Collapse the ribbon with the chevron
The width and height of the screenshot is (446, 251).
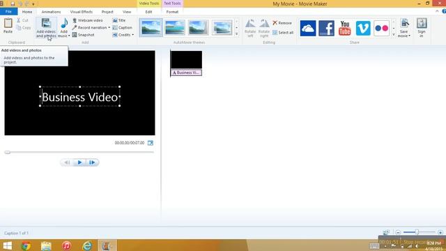click(x=437, y=11)
